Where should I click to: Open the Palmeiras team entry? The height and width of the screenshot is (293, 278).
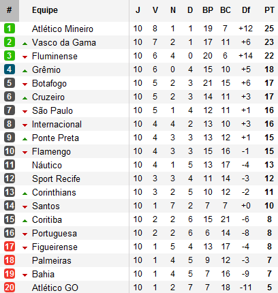[x=52, y=260]
